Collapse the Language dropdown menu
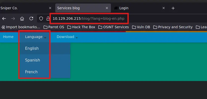 [36, 37]
